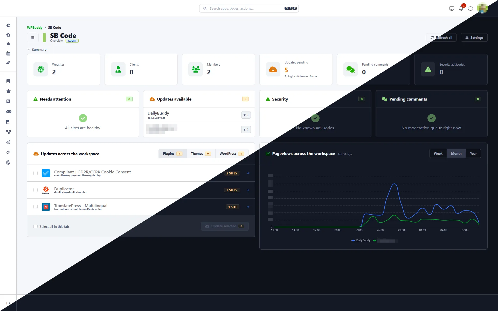Open the calendar sidebar icon
The width and height of the screenshot is (498, 311).
point(8,53)
